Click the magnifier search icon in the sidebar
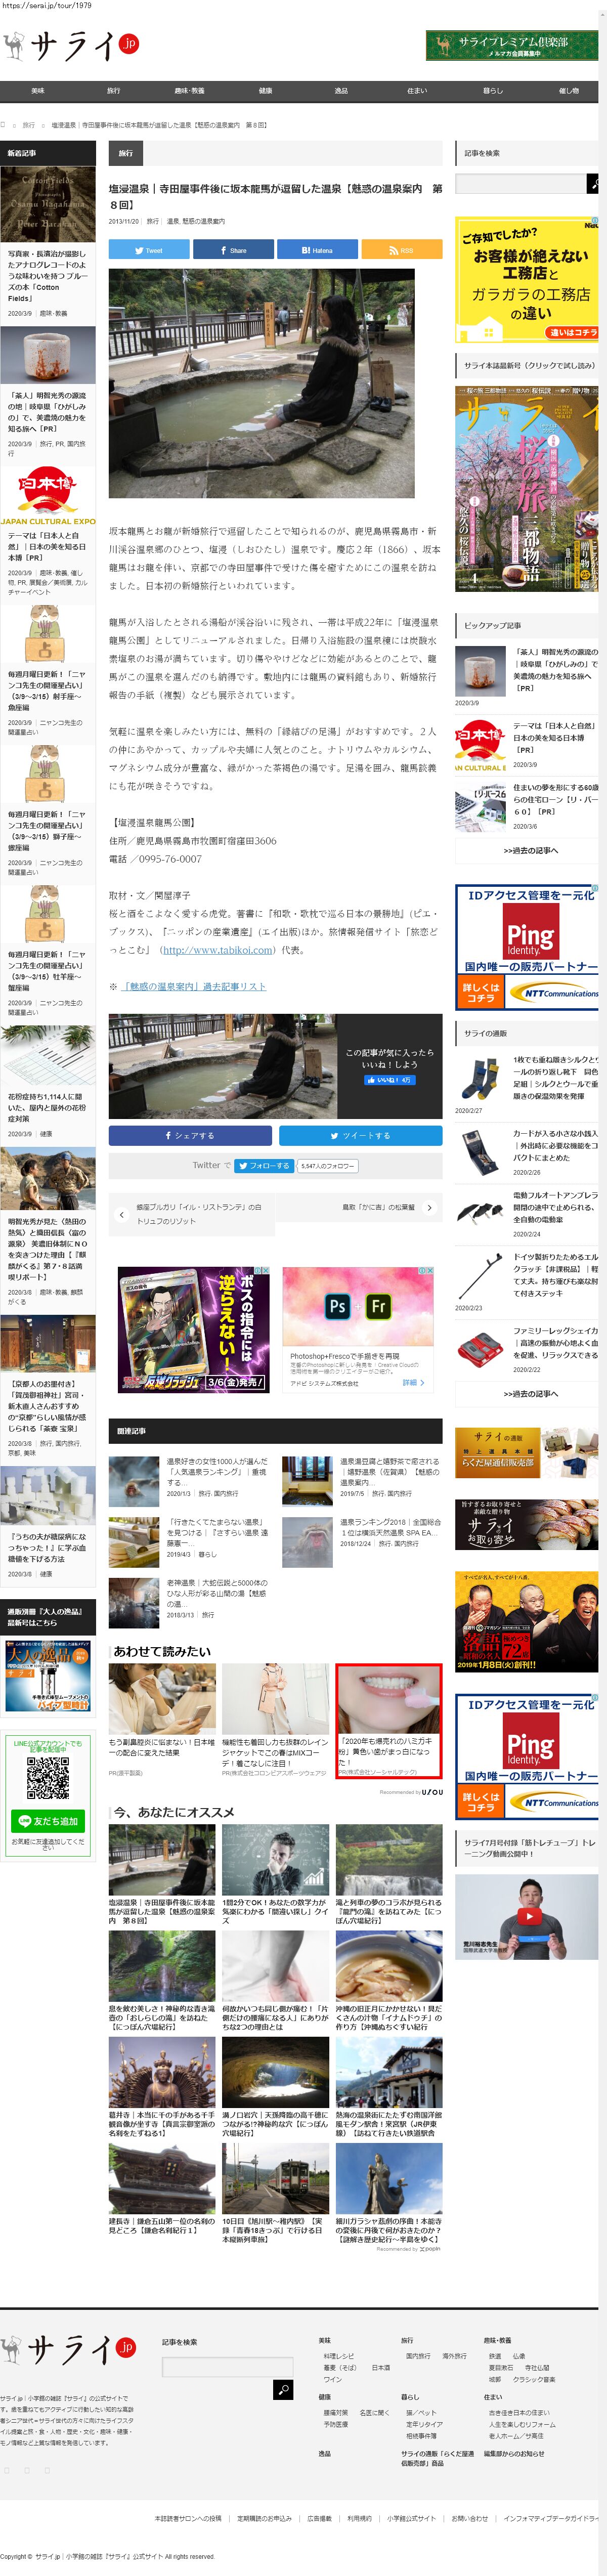 click(593, 183)
